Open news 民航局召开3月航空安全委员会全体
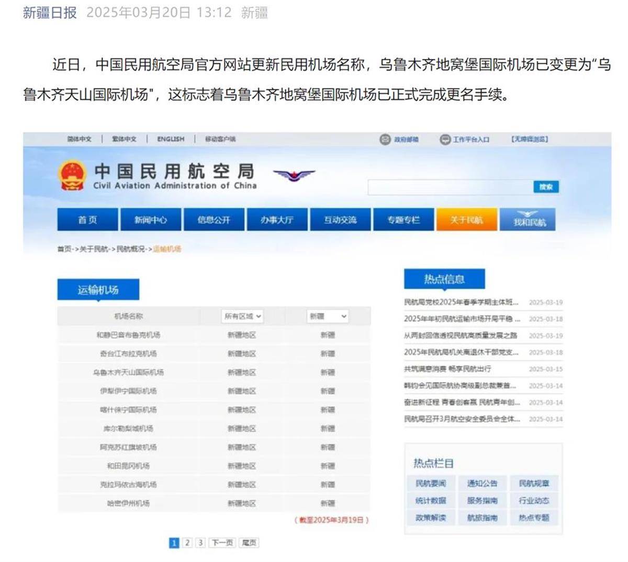This screenshot has width=628, height=562. 462,419
